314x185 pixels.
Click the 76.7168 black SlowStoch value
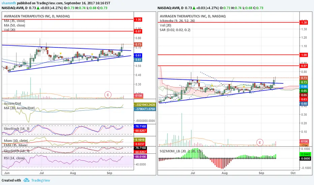(140, 148)
